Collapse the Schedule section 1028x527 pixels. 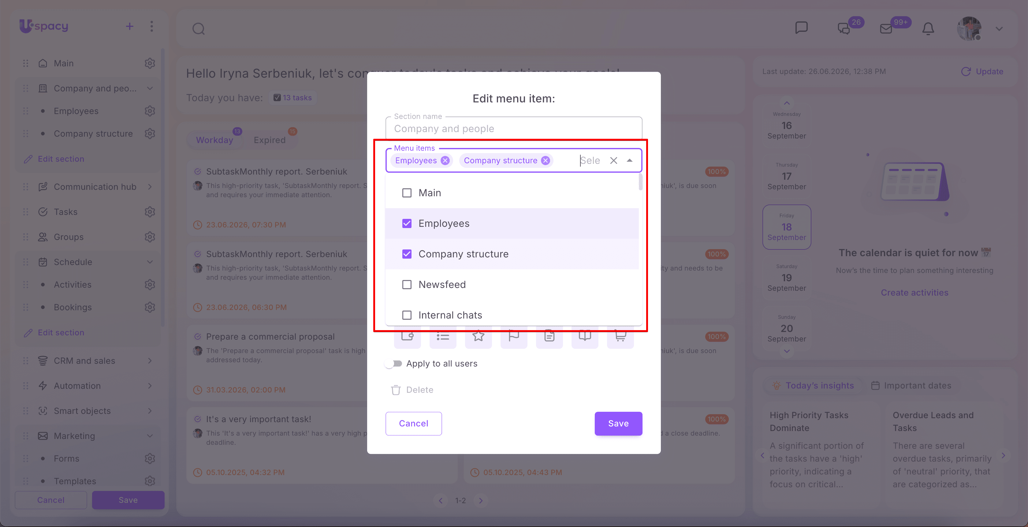click(150, 262)
